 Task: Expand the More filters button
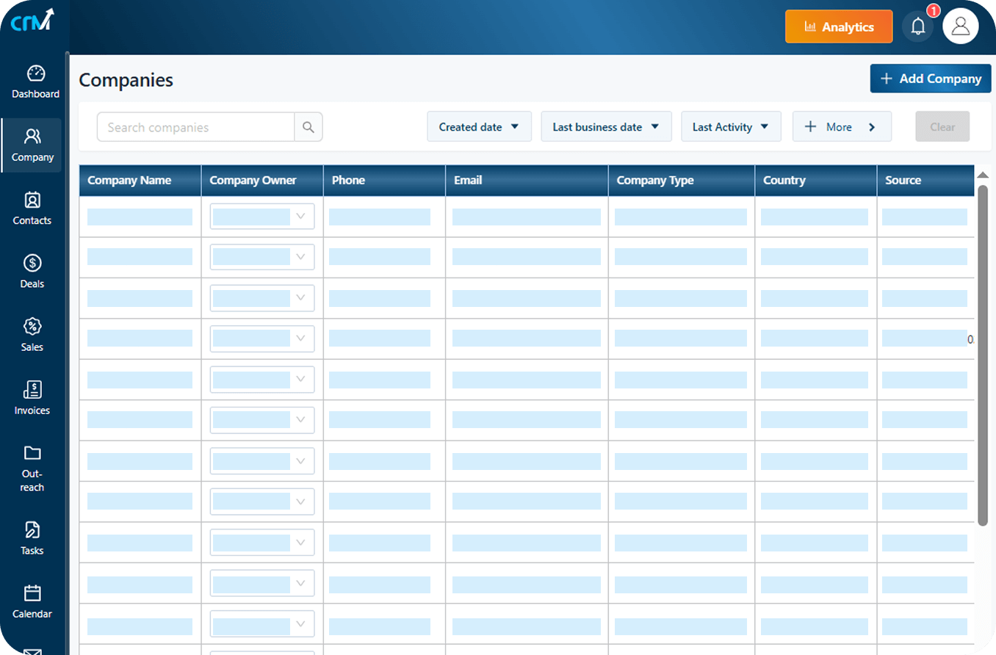coord(842,126)
